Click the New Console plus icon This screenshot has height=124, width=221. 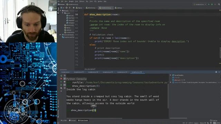61,91
